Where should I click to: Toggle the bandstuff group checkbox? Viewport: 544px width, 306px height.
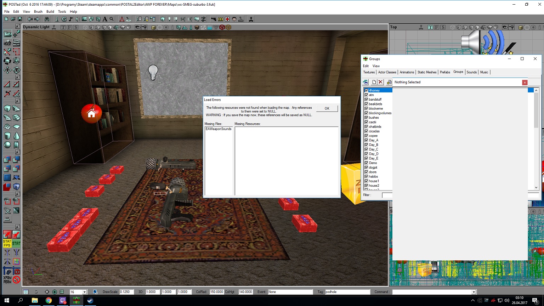pyautogui.click(x=367, y=100)
